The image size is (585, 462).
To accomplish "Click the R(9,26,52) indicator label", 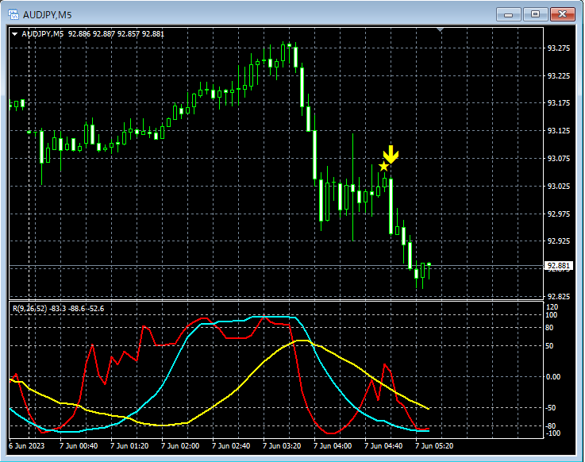I will click(58, 309).
